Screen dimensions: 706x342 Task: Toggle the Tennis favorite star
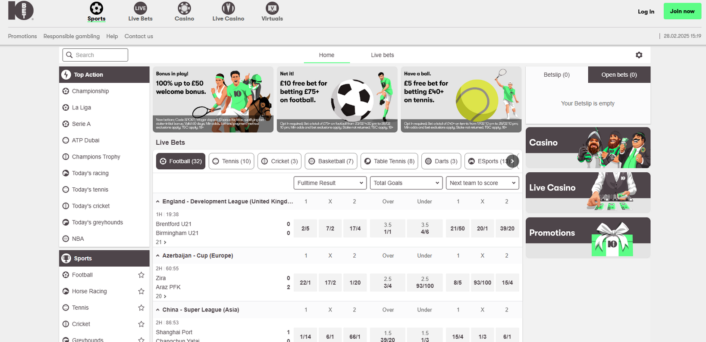141,308
